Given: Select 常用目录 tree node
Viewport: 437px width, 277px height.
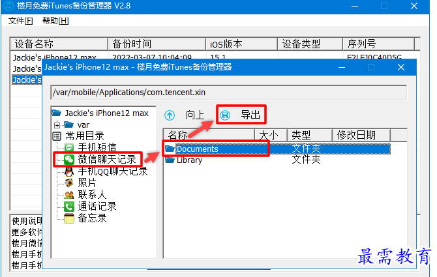Looking at the screenshot, I should tap(85, 136).
